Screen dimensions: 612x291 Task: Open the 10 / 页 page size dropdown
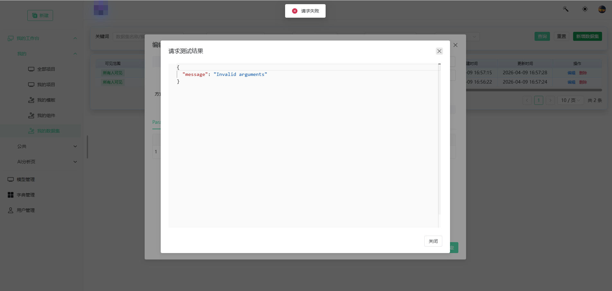coord(571,100)
